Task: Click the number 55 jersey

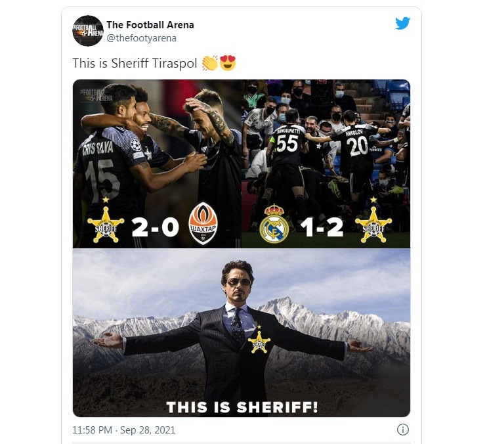Action: [287, 144]
